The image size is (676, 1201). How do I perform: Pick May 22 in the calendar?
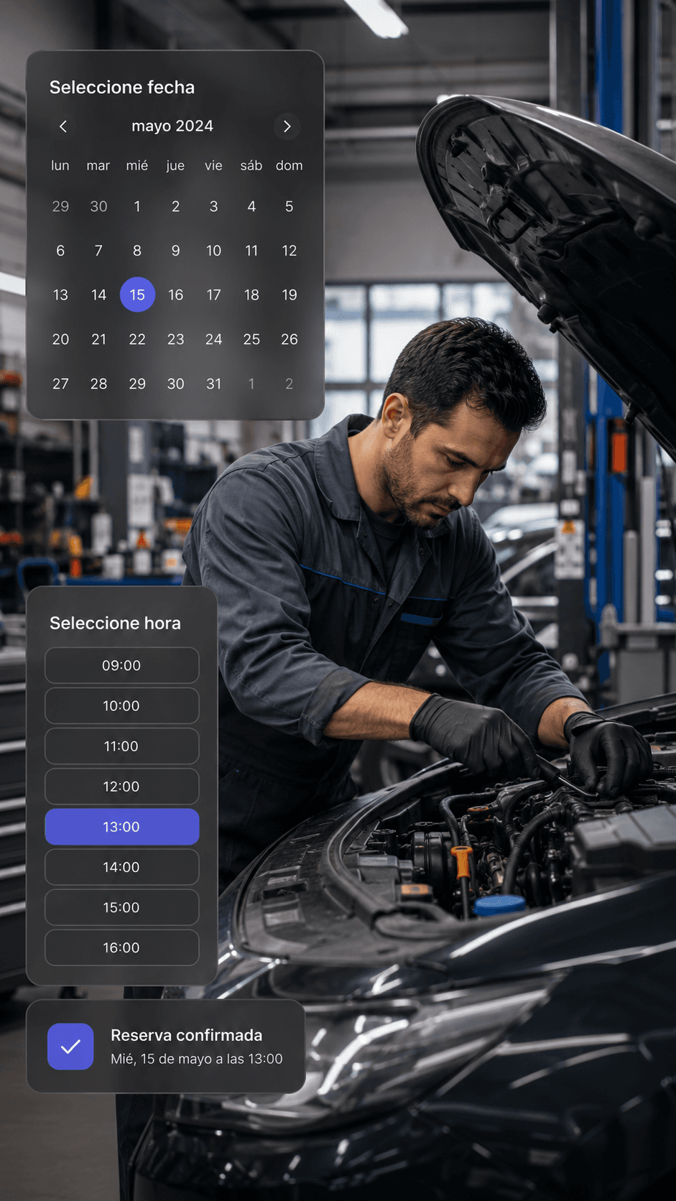tap(137, 339)
